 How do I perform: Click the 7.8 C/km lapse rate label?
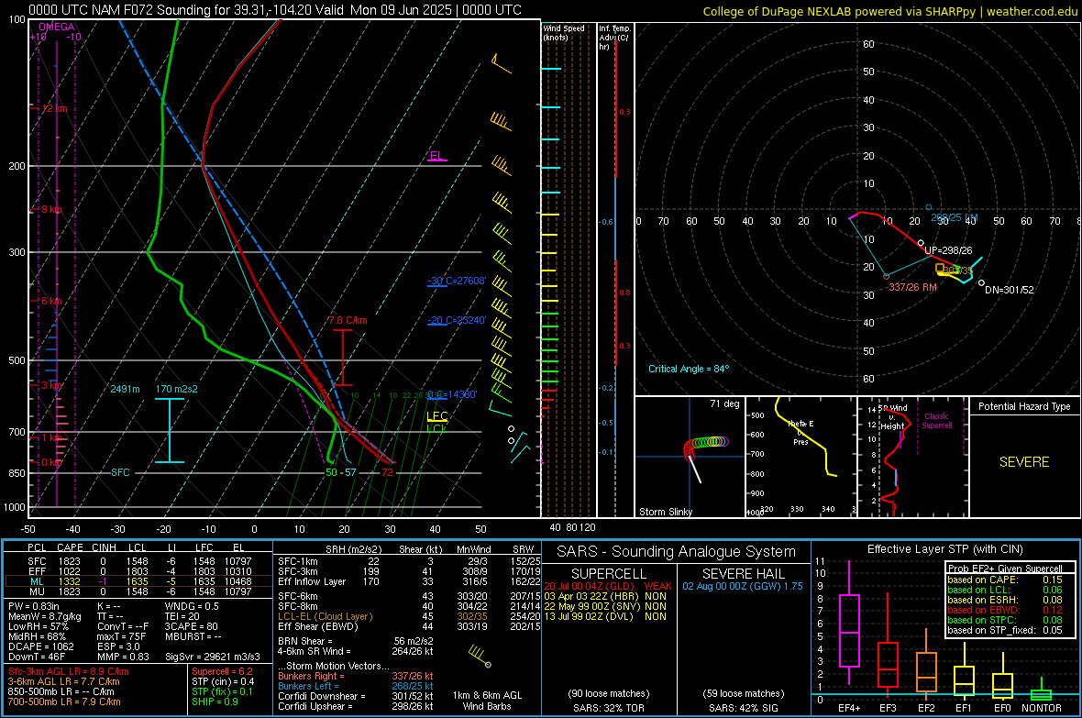point(348,320)
